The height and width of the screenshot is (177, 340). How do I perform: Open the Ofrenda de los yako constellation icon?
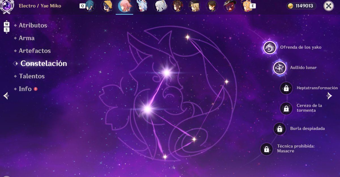tap(269, 47)
